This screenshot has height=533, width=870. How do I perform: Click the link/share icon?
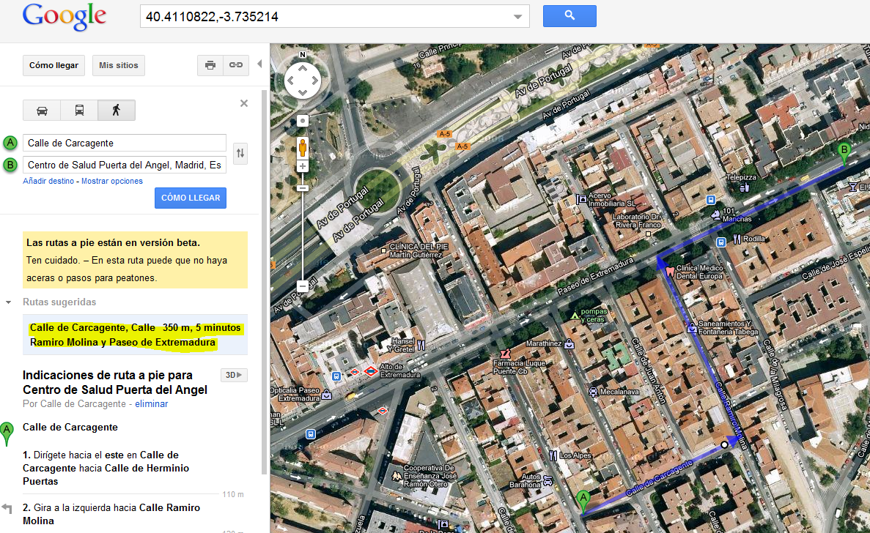[x=235, y=65]
